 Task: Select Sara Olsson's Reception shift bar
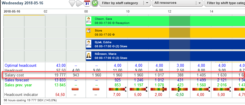coord(165,21)
